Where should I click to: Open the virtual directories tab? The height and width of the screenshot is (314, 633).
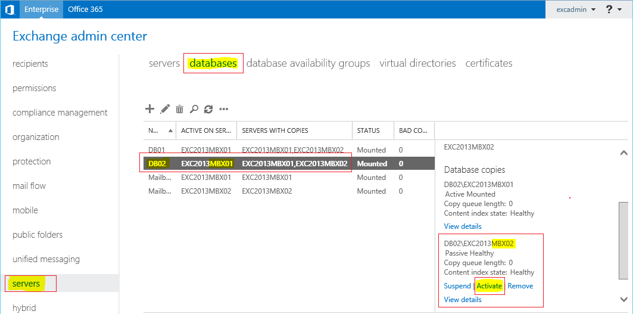point(417,63)
